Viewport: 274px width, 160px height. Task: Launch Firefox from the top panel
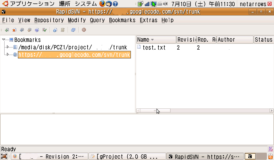tap(102, 4)
